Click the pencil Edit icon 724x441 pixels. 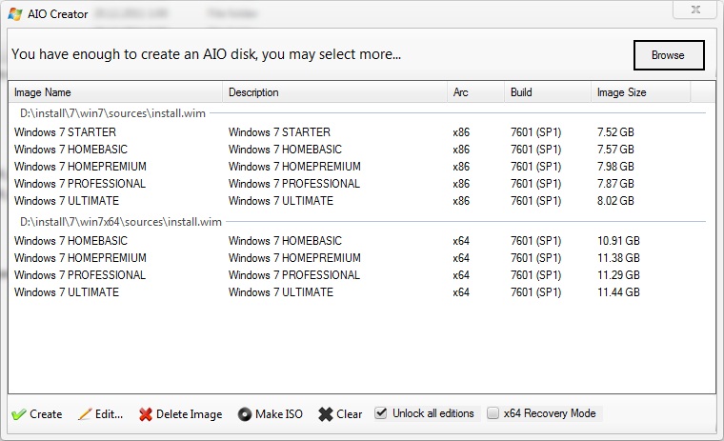coord(85,414)
